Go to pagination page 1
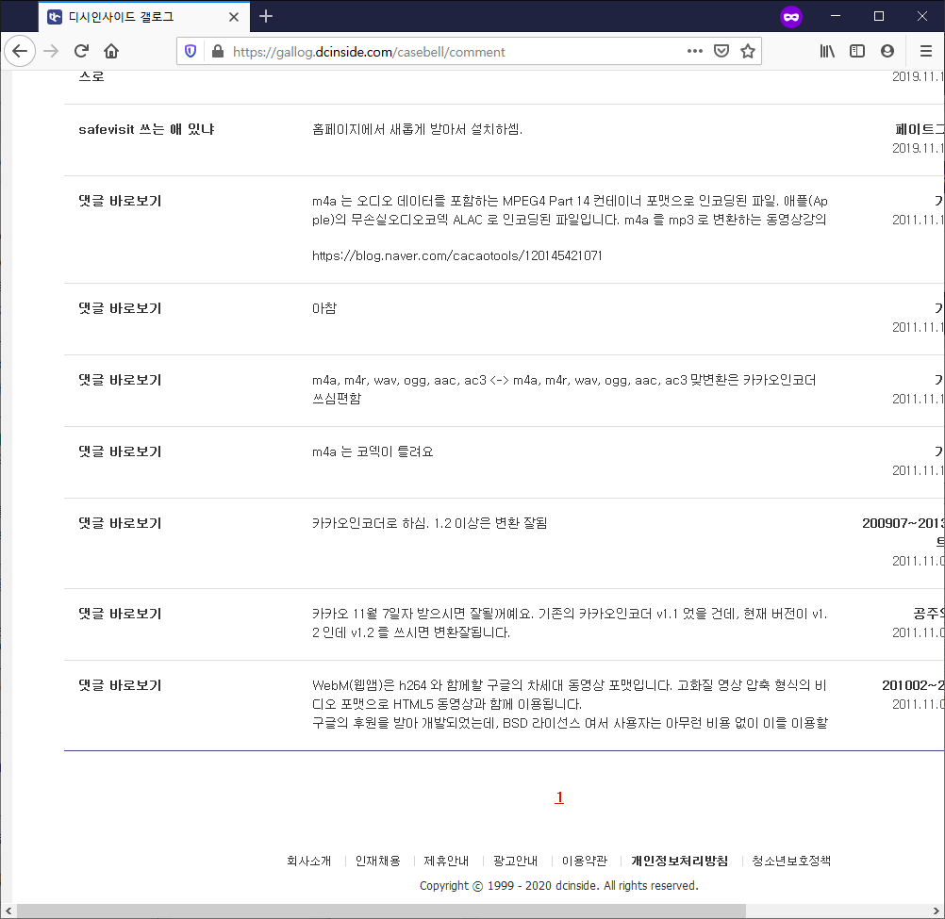 click(x=559, y=797)
